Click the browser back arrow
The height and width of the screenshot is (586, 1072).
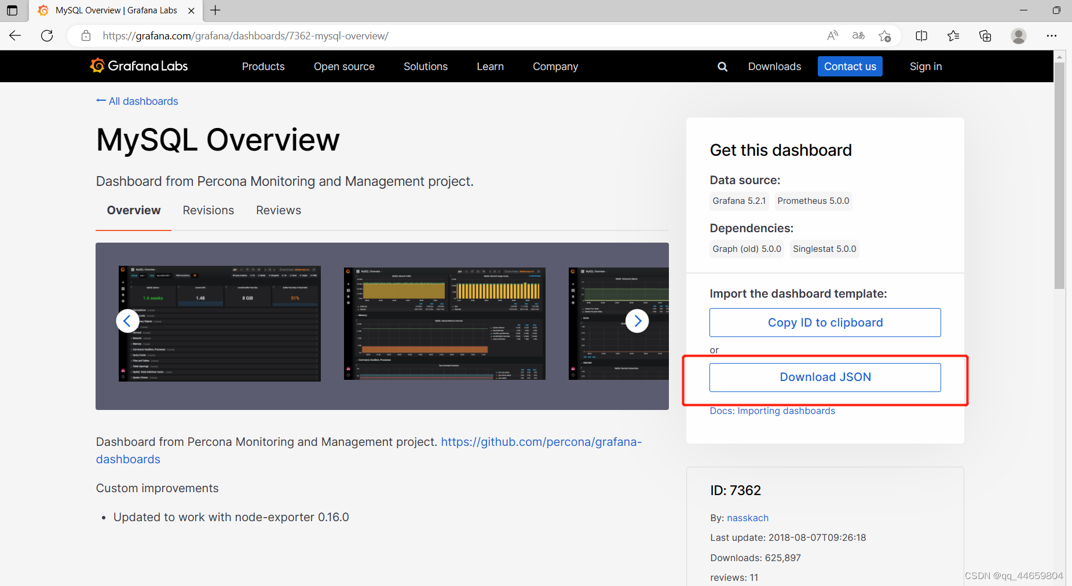click(x=15, y=36)
